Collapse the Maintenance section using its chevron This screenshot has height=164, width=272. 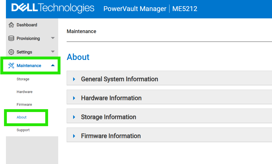(x=52, y=65)
